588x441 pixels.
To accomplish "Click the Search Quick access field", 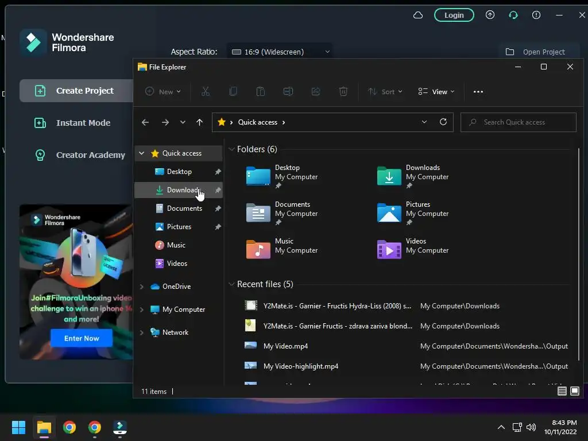I will [519, 122].
